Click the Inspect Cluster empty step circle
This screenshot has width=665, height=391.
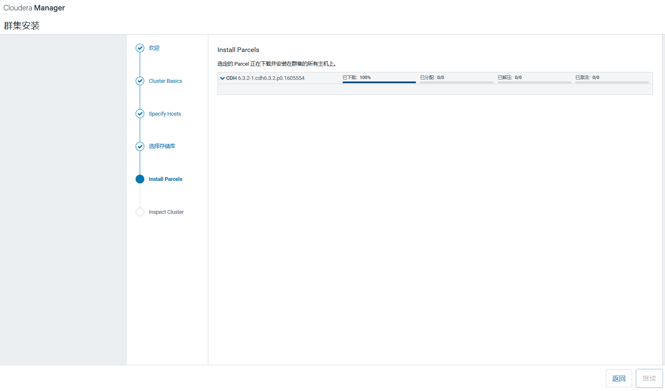coord(140,212)
